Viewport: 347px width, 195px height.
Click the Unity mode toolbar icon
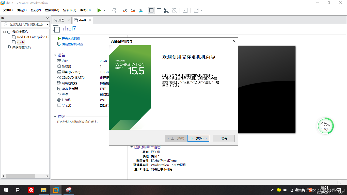(174, 10)
